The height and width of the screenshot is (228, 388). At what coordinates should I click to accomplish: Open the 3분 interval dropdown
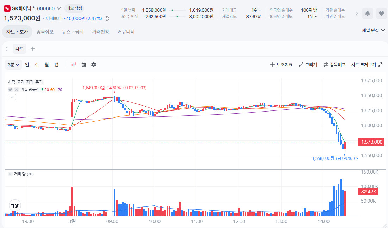point(13,65)
